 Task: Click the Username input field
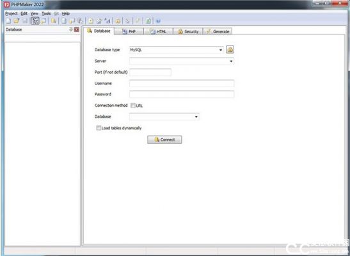pos(182,83)
